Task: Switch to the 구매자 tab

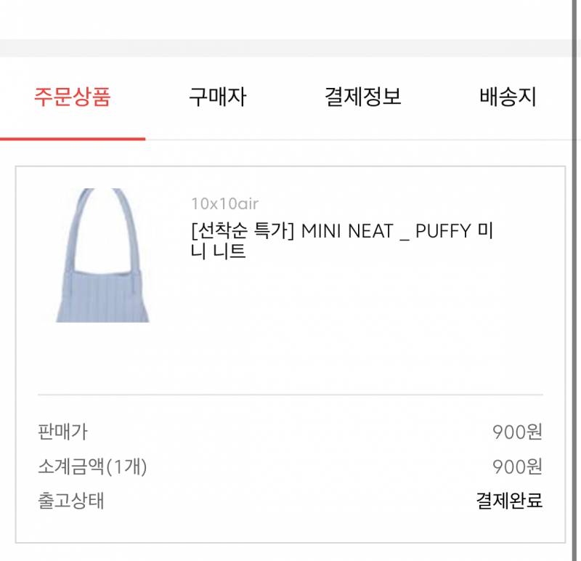Action: (219, 95)
